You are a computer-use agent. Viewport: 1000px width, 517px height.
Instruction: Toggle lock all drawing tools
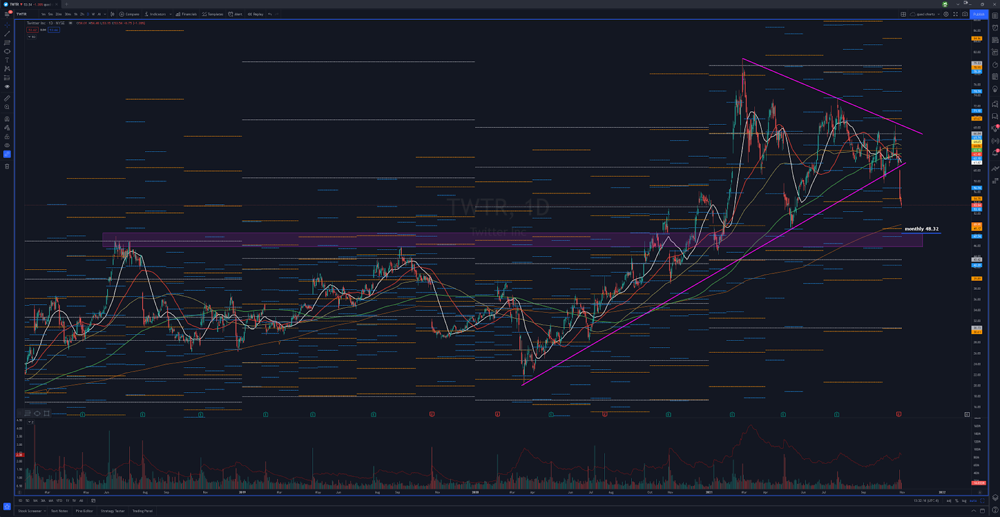pos(7,137)
